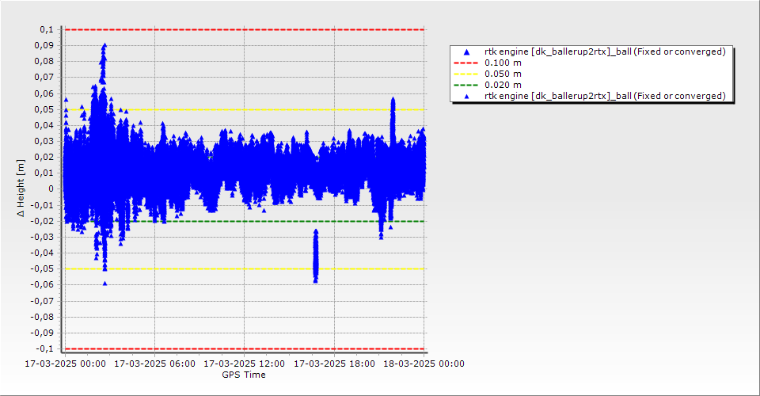Click the detached data cluster below -0,03 before 18:00

pyautogui.click(x=316, y=256)
